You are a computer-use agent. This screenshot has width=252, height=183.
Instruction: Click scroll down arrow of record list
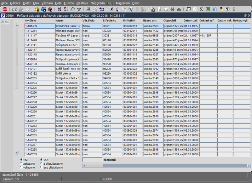[17, 153]
